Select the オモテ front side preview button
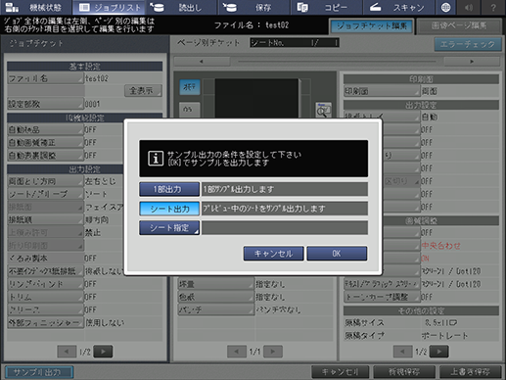Viewport: 506px width, 380px height. 190,87
